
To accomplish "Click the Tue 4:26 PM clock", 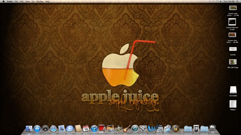I will pyautogui.click(x=229, y=1).
